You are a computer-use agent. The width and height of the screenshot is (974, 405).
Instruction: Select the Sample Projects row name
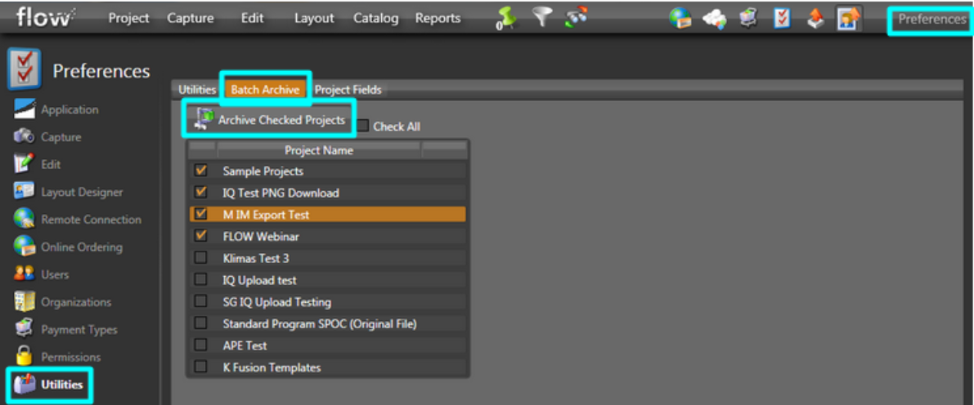pos(263,171)
